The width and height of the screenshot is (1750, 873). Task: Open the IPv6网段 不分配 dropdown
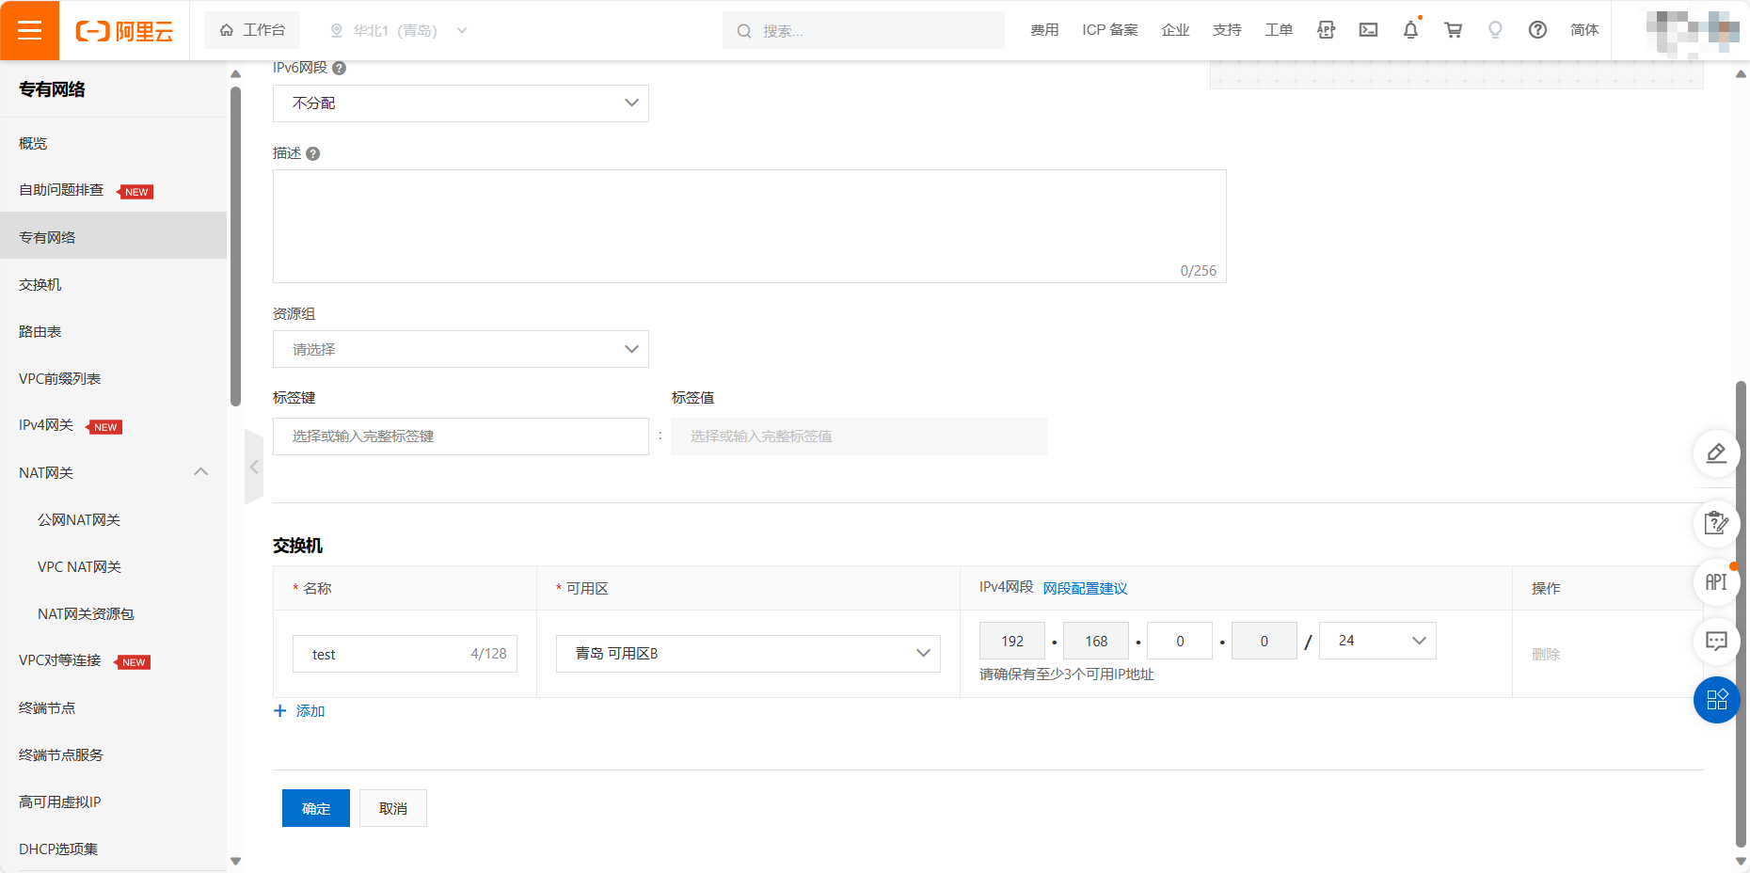(x=461, y=103)
